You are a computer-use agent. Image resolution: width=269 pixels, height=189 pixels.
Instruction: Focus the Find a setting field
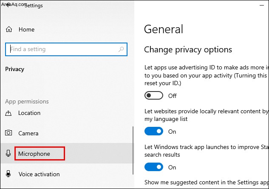click(x=66, y=49)
